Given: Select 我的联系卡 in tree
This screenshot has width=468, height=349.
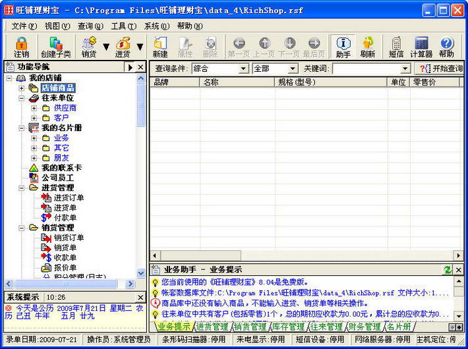Looking at the screenshot, I should tap(61, 168).
